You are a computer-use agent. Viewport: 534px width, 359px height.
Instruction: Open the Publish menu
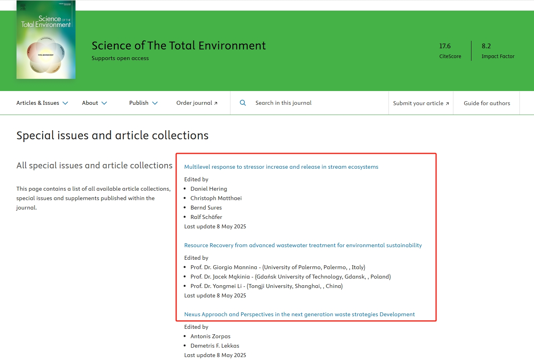pyautogui.click(x=139, y=103)
